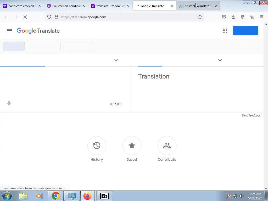
Task: Open a new browser tab
Action: pyautogui.click(x=226, y=6)
